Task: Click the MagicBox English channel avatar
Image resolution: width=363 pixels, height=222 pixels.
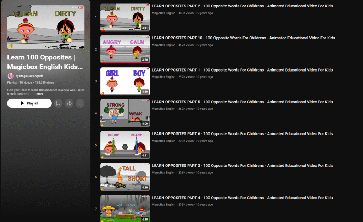Action: 11,76
